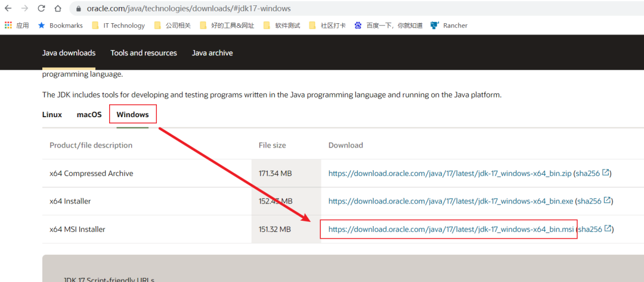Open the Java downloads tab
Screen dimensions: 644x282
(69, 53)
